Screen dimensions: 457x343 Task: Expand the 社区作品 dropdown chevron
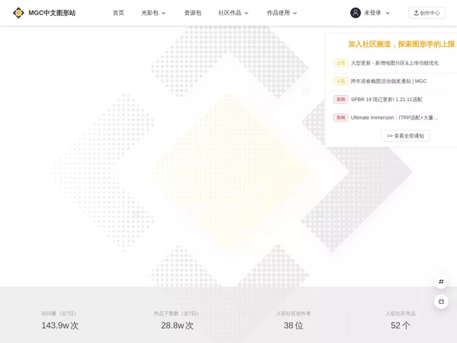[x=246, y=13]
